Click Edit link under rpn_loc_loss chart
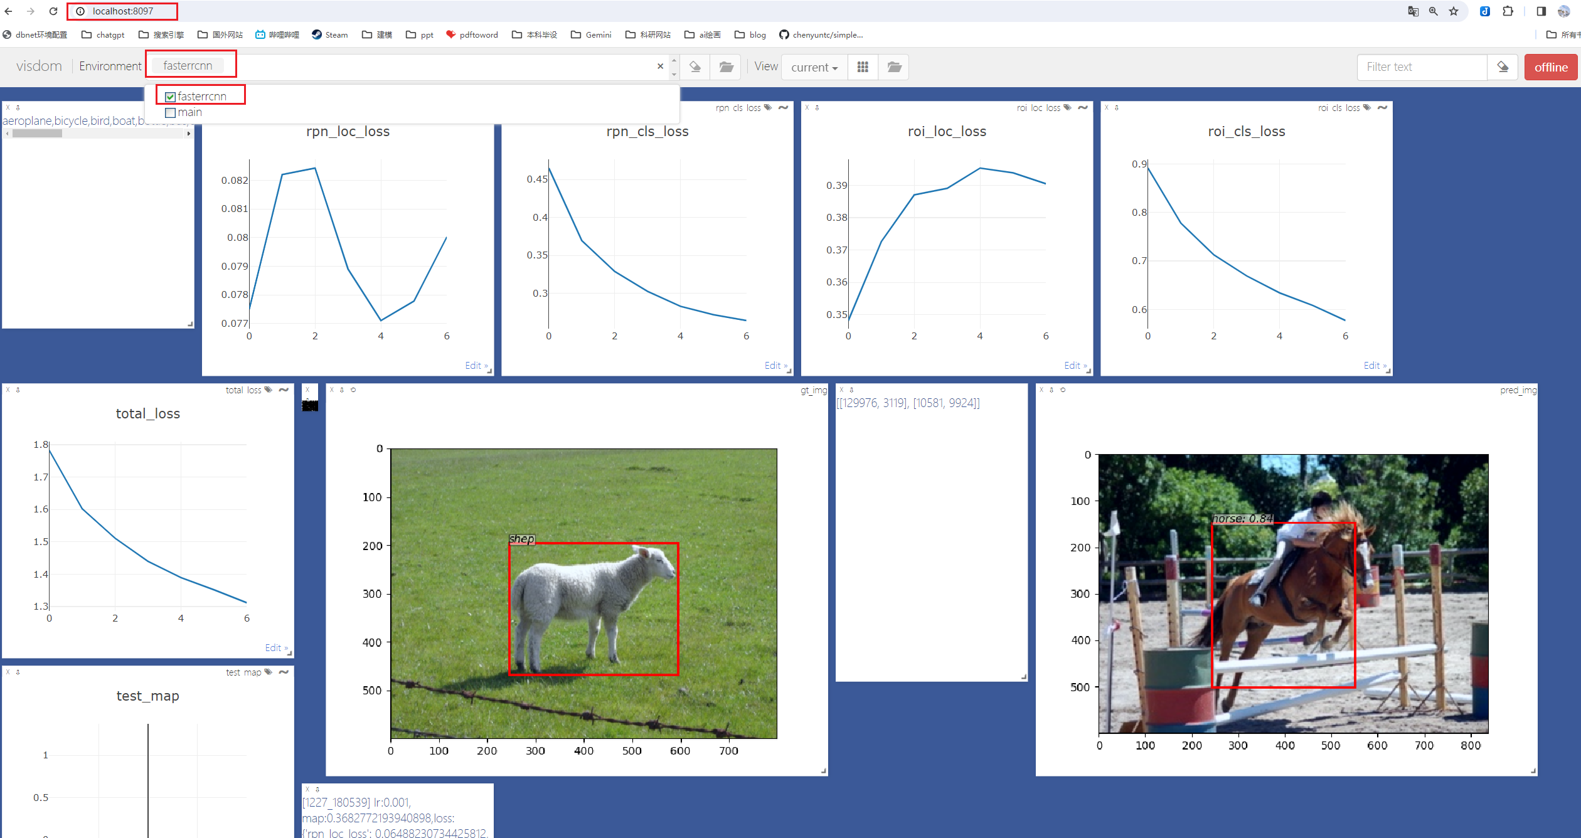1581x838 pixels. click(x=476, y=366)
